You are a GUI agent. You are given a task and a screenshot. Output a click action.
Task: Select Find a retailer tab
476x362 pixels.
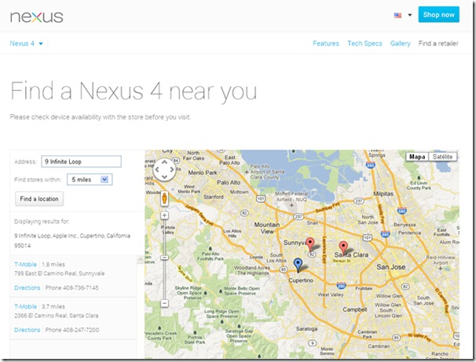(x=438, y=43)
